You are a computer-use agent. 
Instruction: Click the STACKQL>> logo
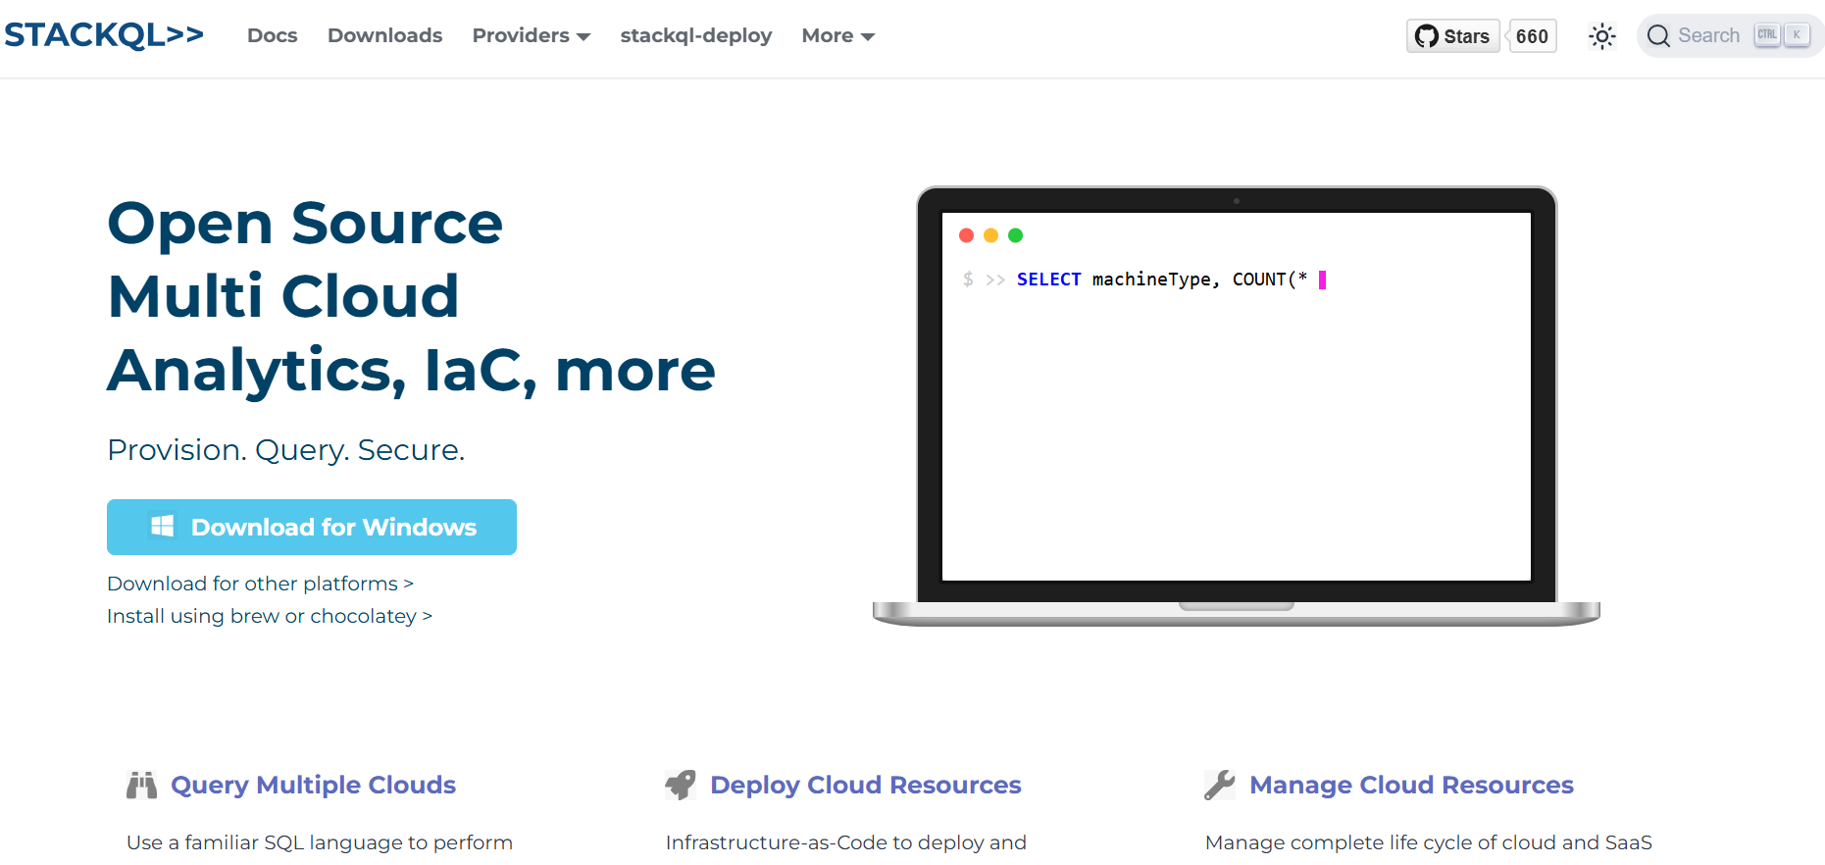pyautogui.click(x=104, y=34)
